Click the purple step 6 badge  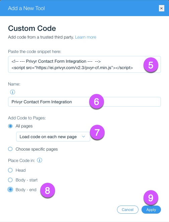[x=97, y=102]
